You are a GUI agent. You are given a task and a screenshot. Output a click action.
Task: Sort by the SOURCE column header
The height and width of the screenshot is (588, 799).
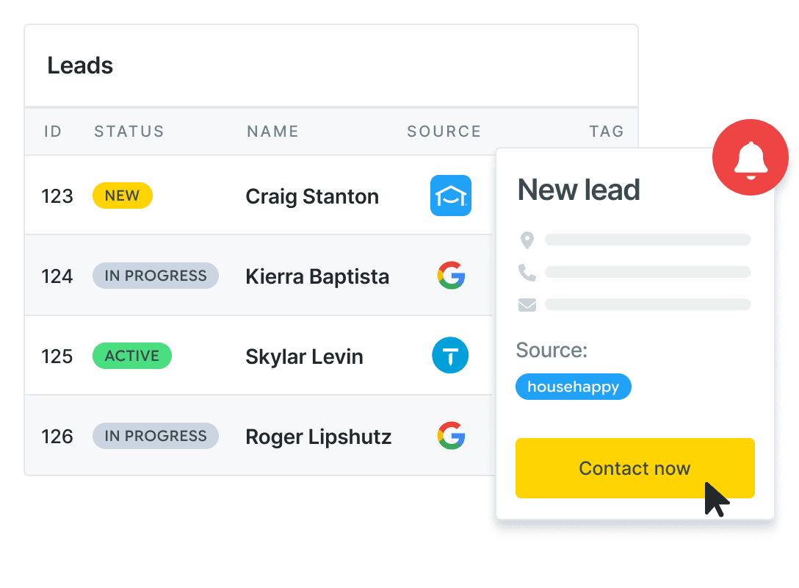[444, 132]
